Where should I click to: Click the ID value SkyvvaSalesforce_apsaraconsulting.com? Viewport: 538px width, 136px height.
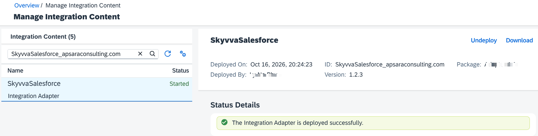390,64
